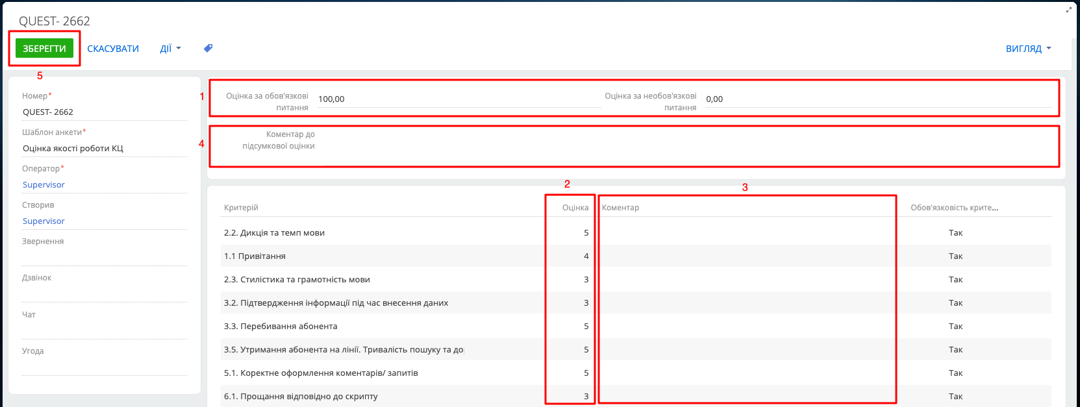The height and width of the screenshot is (407, 1080).
Task: Select row 5.1. Коректне оформлення коментарів
Action: (x=636, y=373)
